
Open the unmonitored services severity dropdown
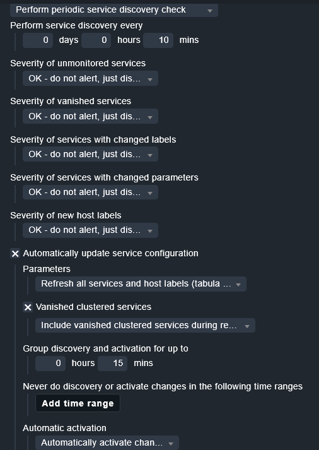pyautogui.click(x=90, y=79)
